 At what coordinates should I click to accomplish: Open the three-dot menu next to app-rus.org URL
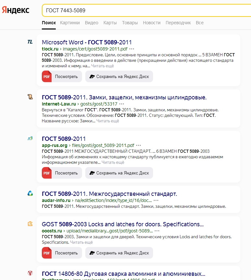coord(138,145)
